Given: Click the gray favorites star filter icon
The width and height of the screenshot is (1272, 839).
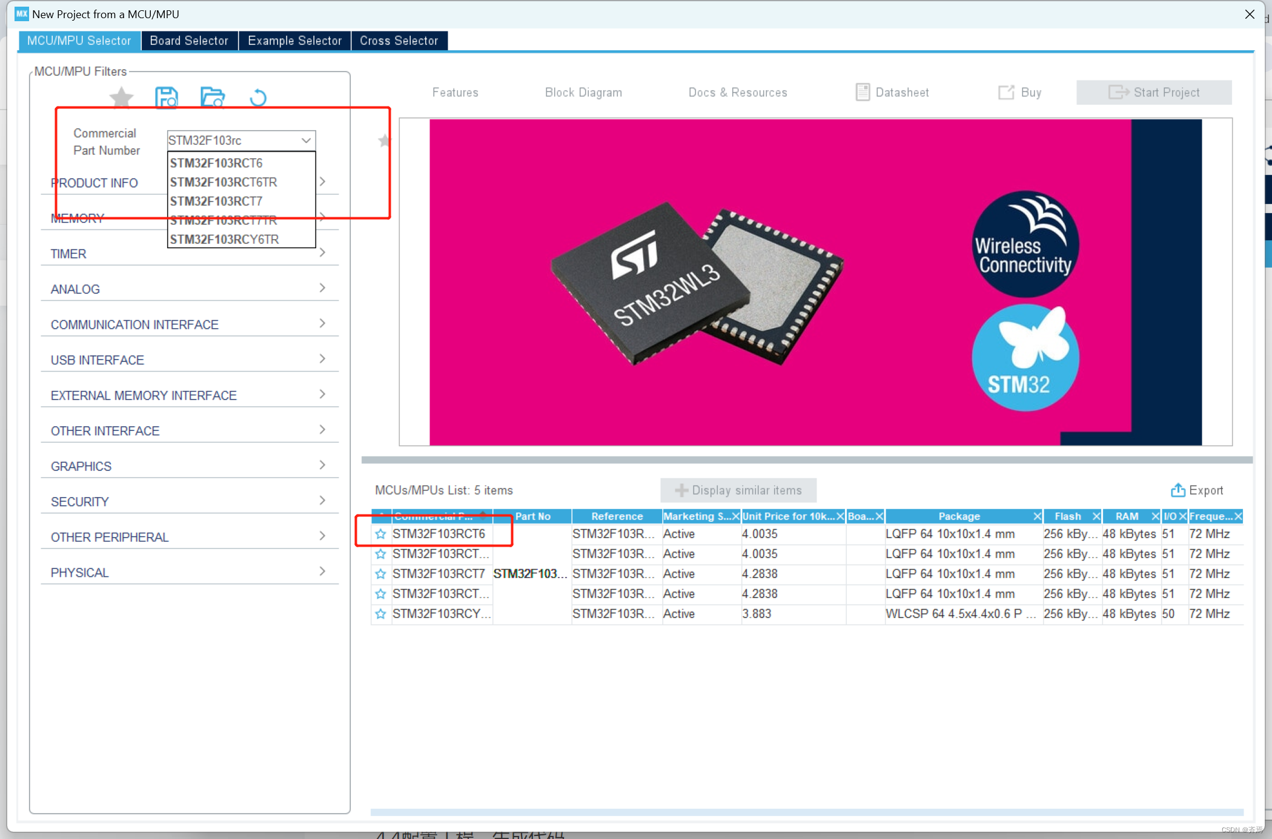Looking at the screenshot, I should (x=122, y=97).
